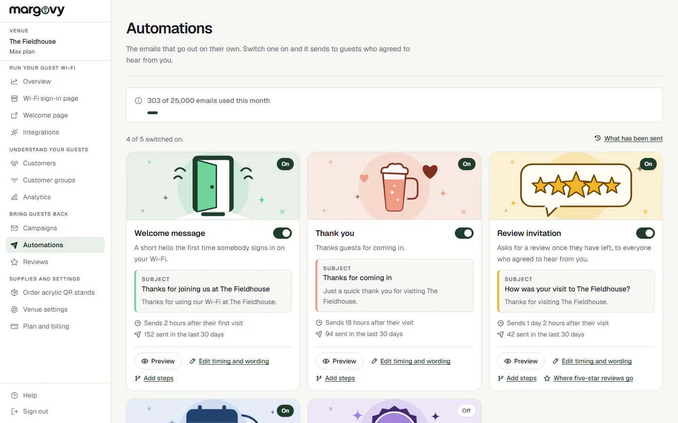Edit timing and wording for Welcome message
Viewport: 678px width, 423px height.
pos(234,361)
